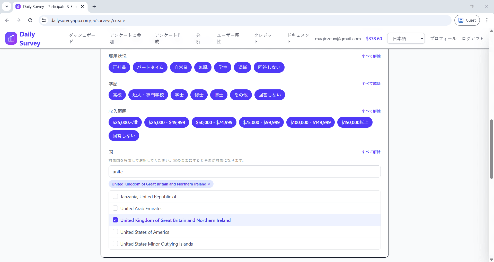Select the 学生 employment status pill
The height and width of the screenshot is (262, 494).
pyautogui.click(x=223, y=67)
